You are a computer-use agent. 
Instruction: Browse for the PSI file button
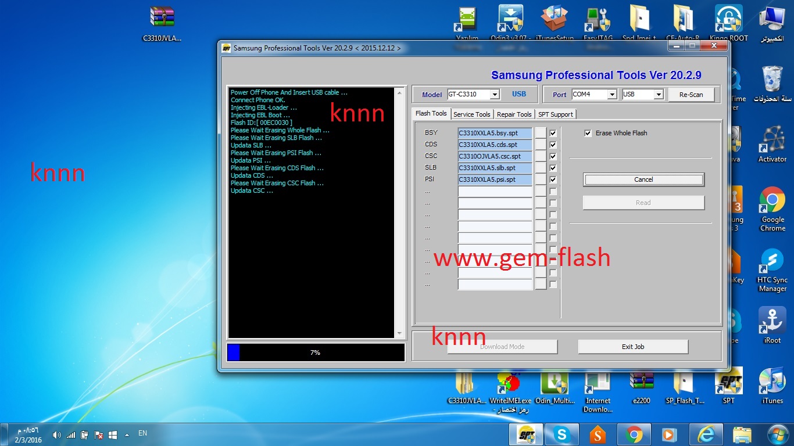pos(541,179)
